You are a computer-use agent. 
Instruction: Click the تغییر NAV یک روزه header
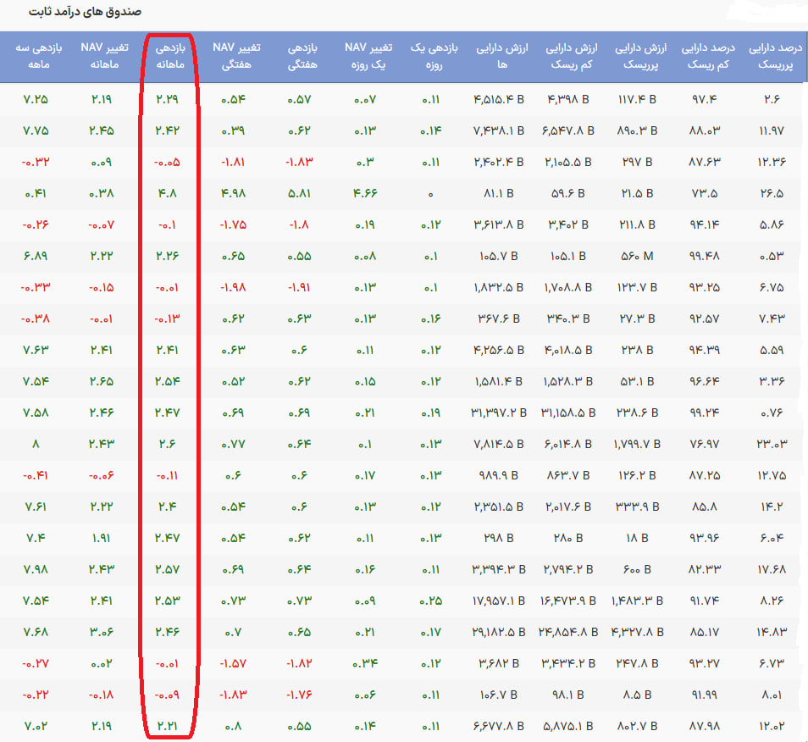[368, 56]
